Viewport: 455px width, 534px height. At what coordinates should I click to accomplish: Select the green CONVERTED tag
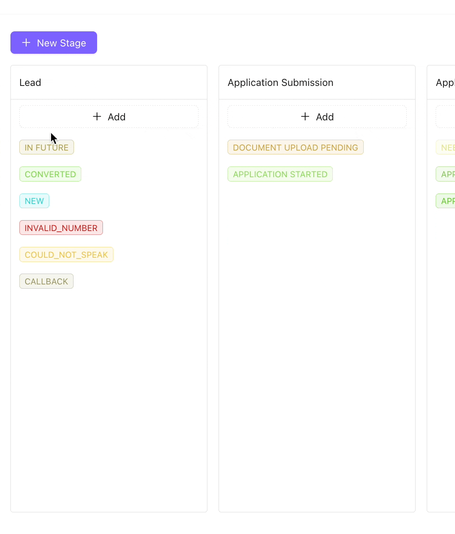pyautogui.click(x=50, y=174)
